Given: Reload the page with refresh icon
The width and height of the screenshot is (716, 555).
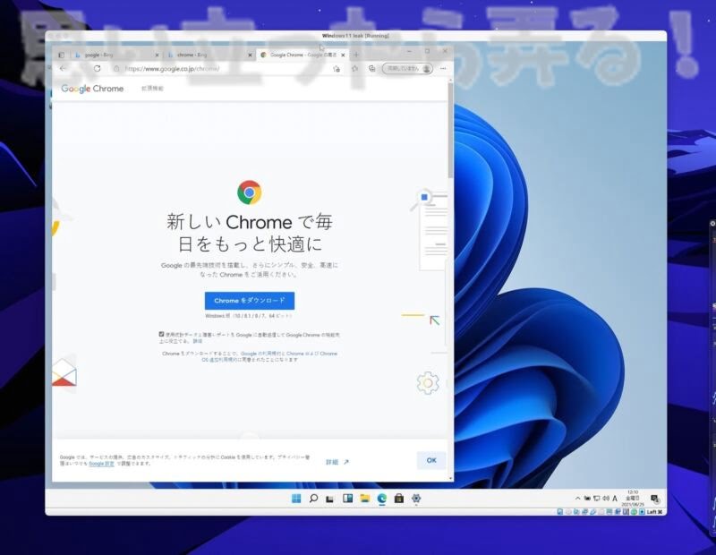Looking at the screenshot, I should point(98,69).
